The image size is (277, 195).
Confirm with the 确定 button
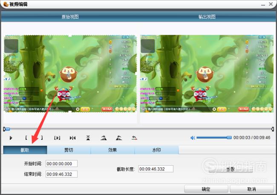coord(206,189)
